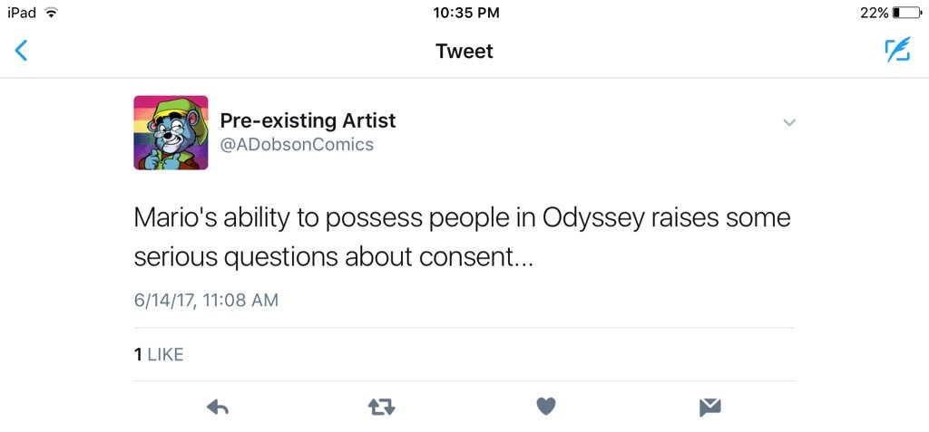The image size is (929, 432).
Task: Open the bear avatar profile picture
Action: coord(171,132)
